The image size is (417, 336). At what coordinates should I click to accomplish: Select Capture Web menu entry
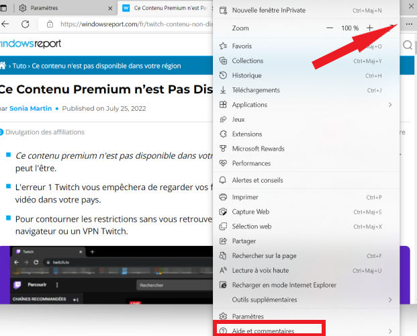tap(306, 212)
